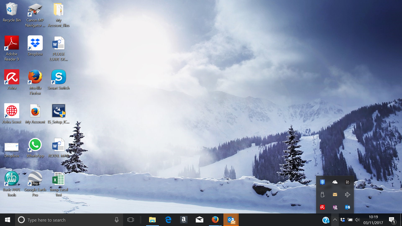
Task: Switch to Outlook in the taskbar
Action: pos(231,220)
